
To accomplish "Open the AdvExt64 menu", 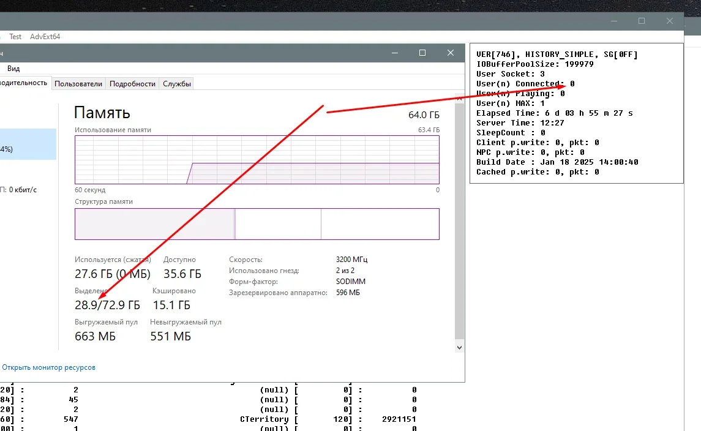I will (45, 37).
